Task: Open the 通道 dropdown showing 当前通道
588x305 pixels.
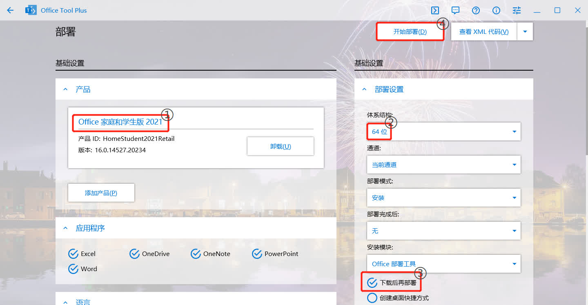Action: click(443, 165)
